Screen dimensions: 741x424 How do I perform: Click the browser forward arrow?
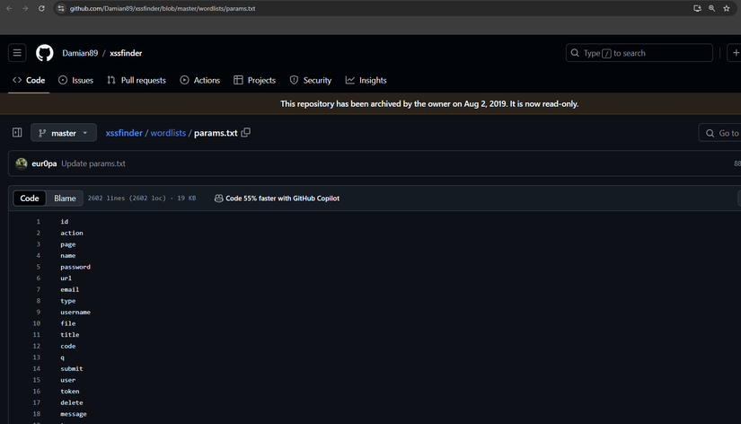(x=25, y=8)
